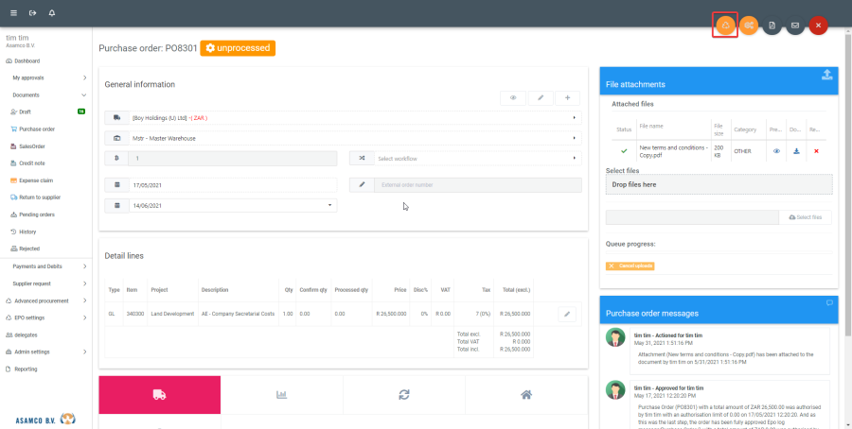Click the PDF document icon button
The width and height of the screenshot is (852, 429).
(x=772, y=26)
